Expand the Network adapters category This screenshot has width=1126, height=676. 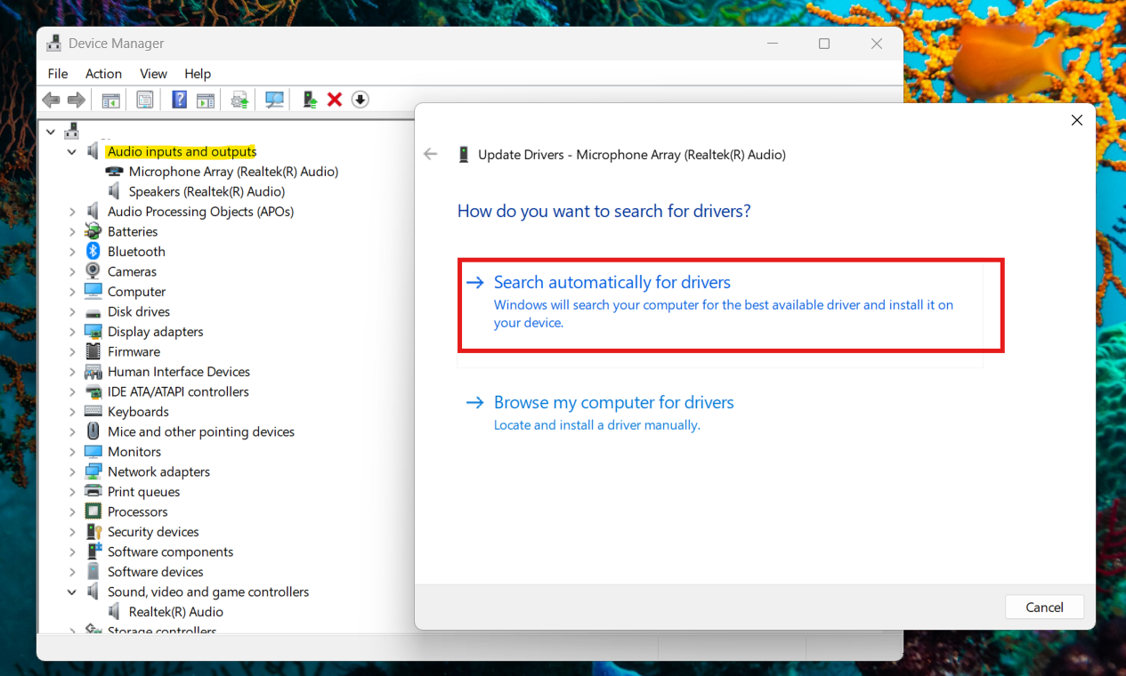pos(74,471)
